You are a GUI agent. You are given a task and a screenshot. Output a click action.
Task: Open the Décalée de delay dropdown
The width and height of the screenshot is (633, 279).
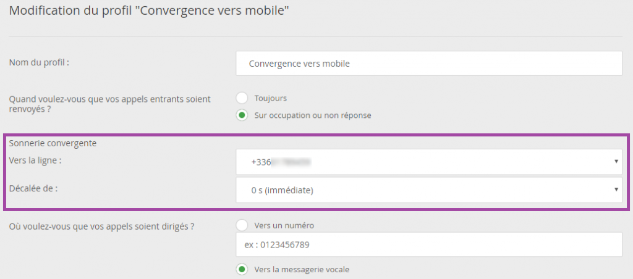coord(429,190)
